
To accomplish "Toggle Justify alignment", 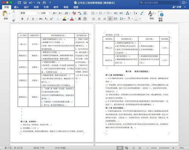I will tap(110, 19).
